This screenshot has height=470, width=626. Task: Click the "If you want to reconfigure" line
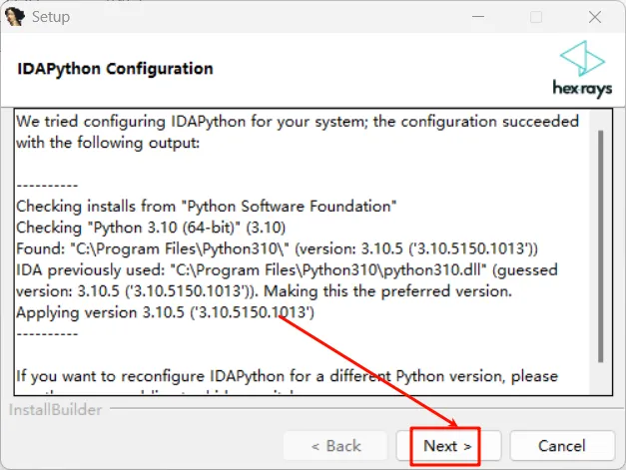click(287, 376)
